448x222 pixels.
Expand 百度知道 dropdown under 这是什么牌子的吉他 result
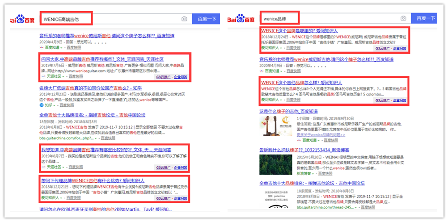(319, 140)
